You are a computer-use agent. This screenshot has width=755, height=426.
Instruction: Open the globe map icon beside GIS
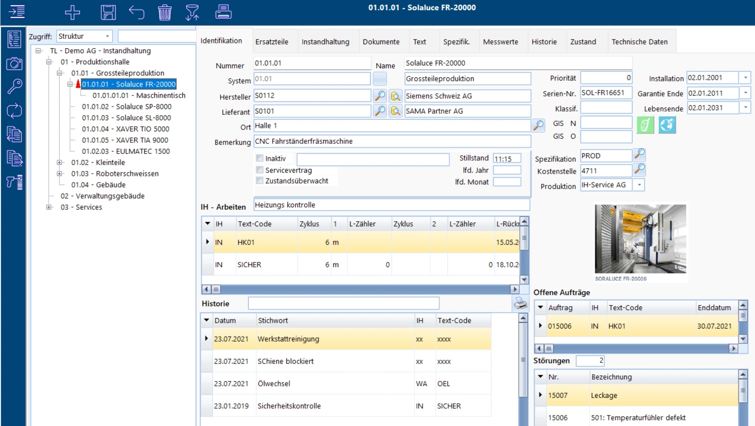(667, 125)
